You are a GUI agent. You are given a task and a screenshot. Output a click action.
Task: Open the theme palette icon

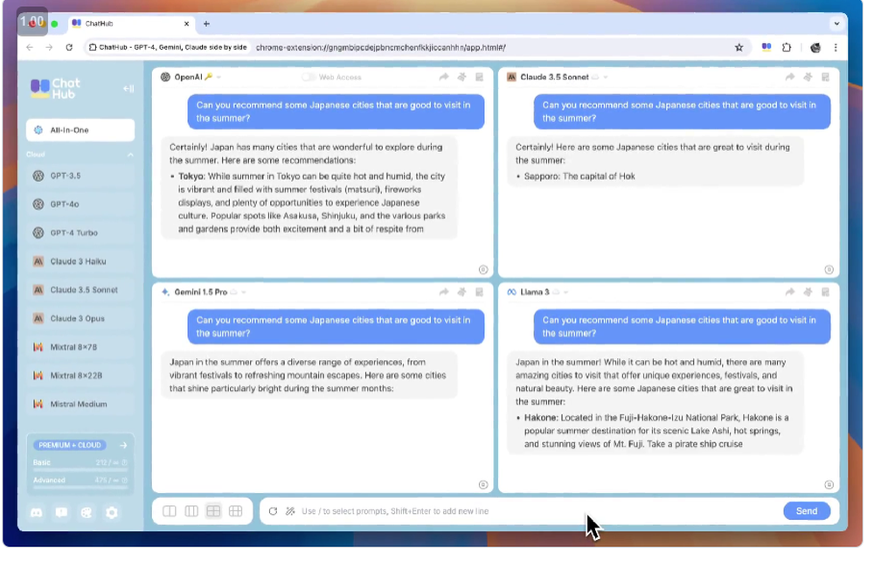pyautogui.click(x=87, y=513)
